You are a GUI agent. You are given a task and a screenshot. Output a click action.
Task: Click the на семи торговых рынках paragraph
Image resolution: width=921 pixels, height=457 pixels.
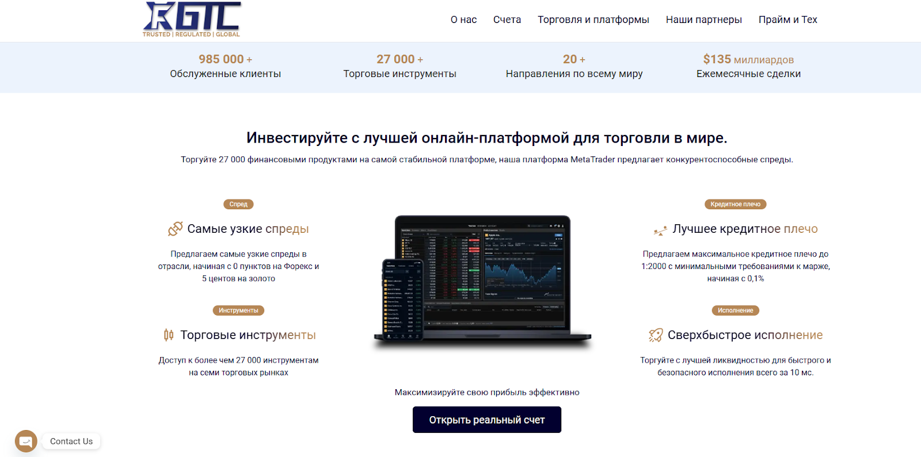click(238, 366)
